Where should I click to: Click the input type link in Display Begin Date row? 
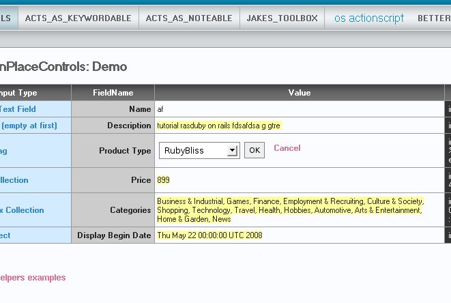point(5,235)
